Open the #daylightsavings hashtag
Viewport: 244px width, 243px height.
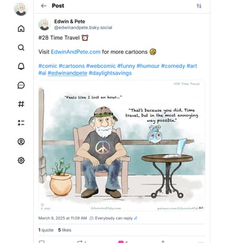(110, 73)
